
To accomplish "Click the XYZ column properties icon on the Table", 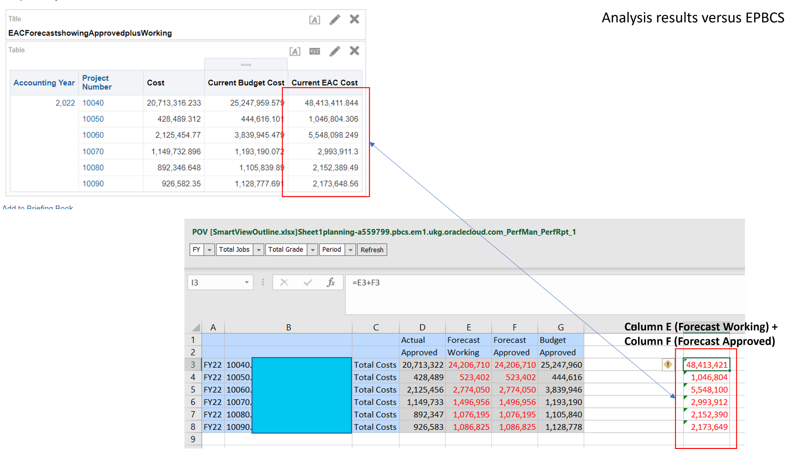I will [x=314, y=51].
